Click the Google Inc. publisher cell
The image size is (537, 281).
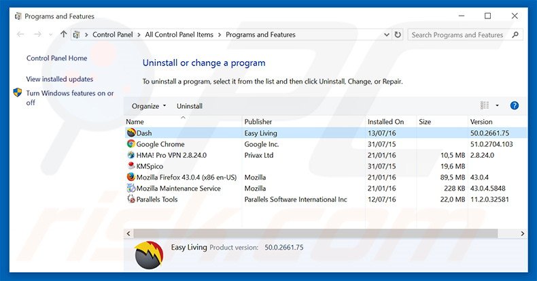262,144
